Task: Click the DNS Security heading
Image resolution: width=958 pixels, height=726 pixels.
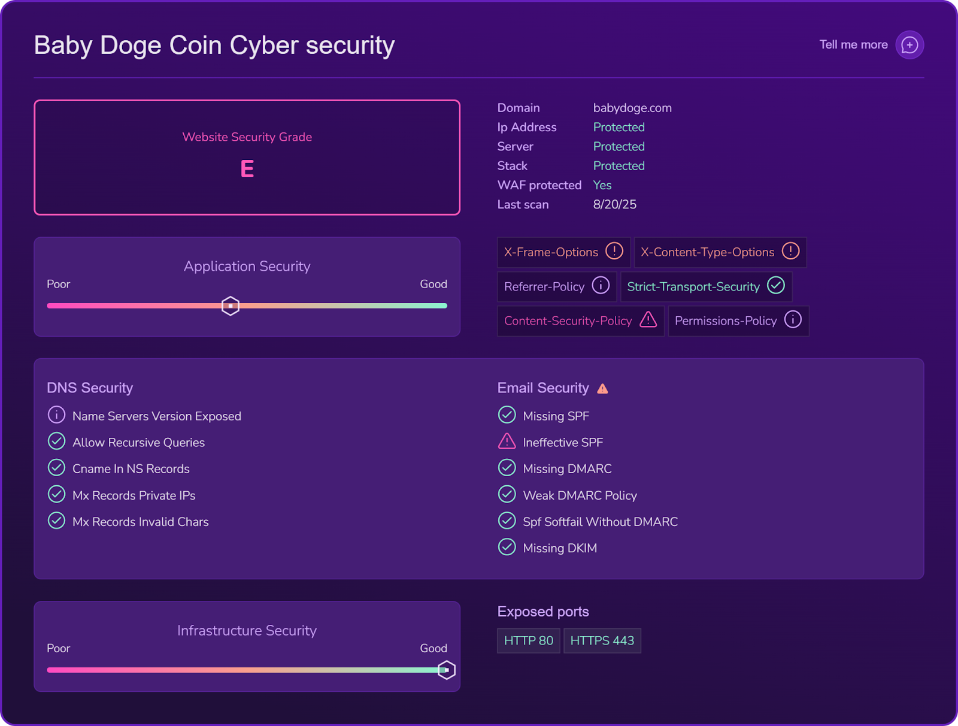Action: click(x=90, y=388)
